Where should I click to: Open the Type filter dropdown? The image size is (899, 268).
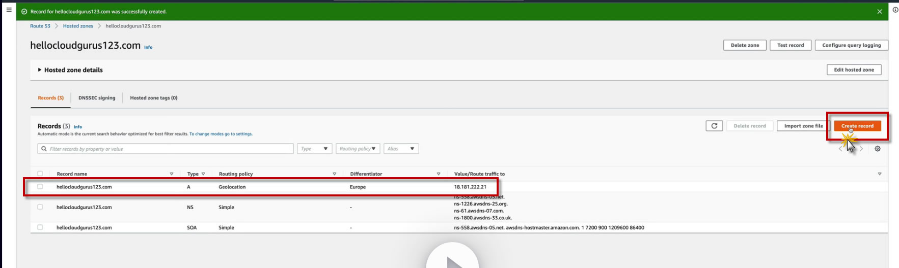[x=314, y=149]
